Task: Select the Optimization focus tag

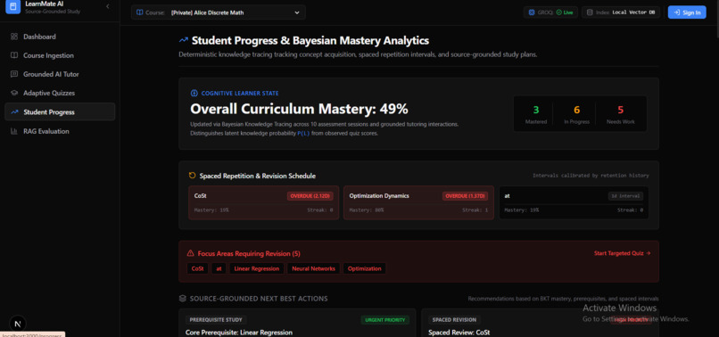Action: [x=365, y=268]
